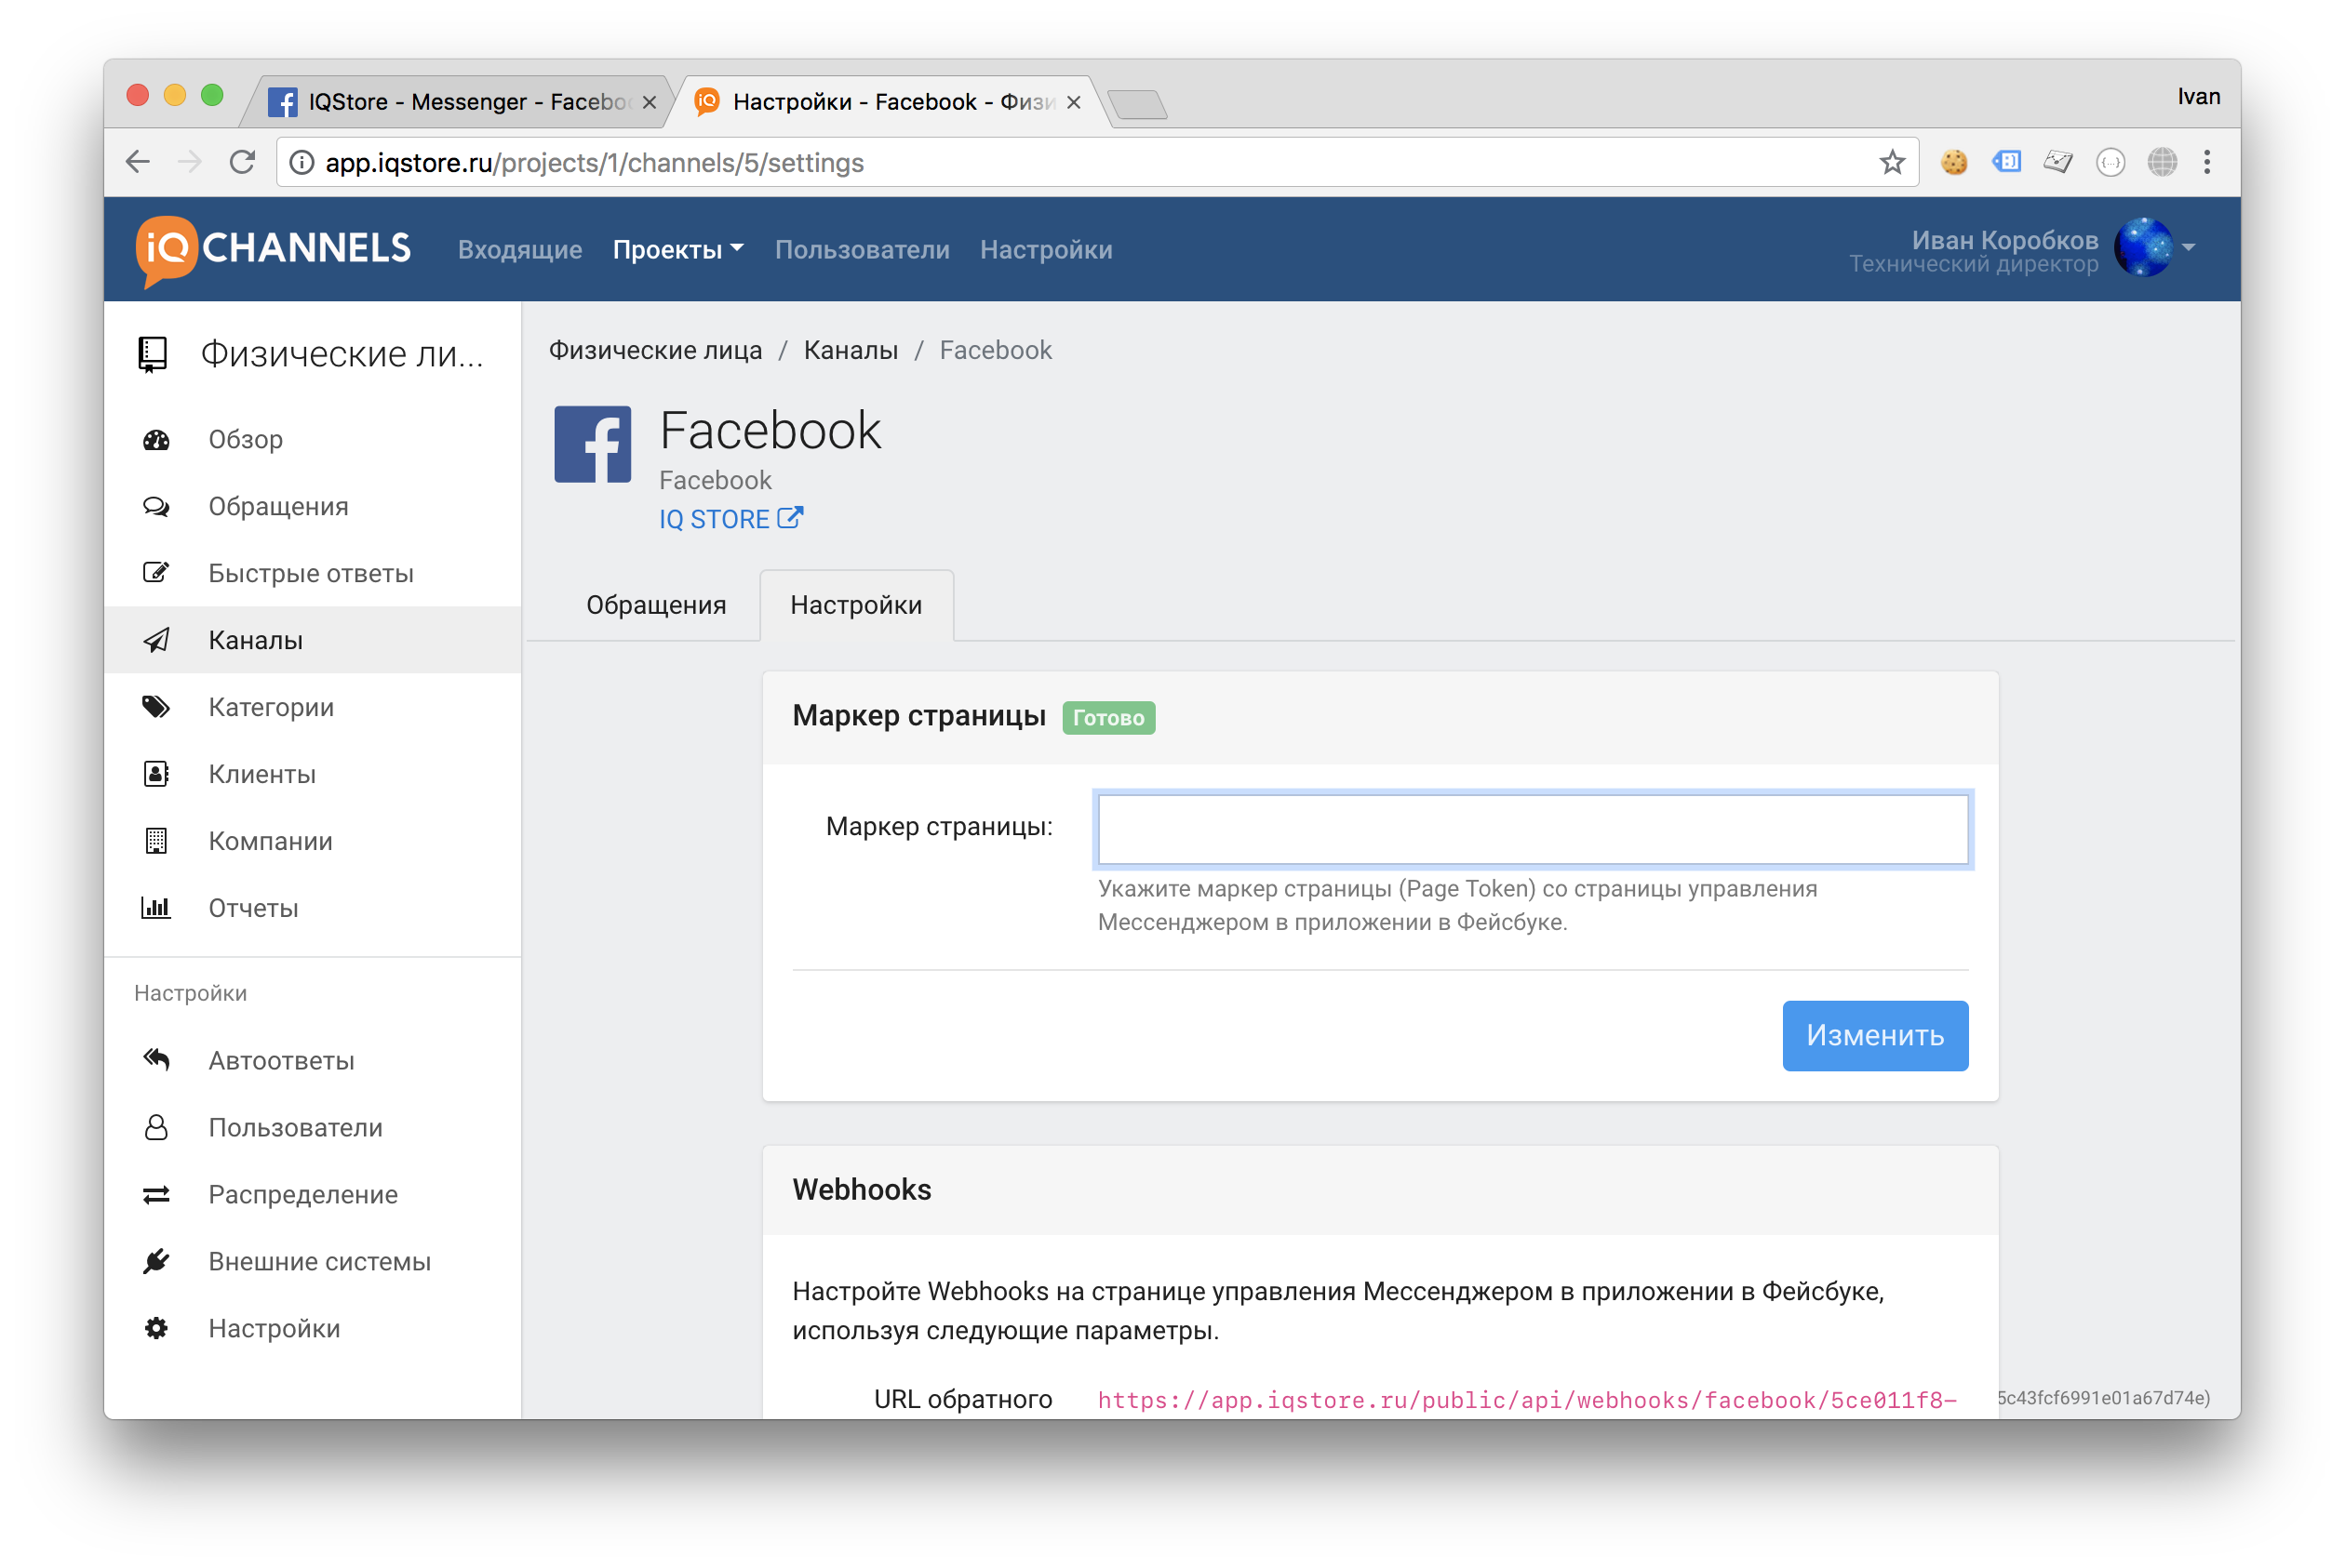
Task: Click the globe extension icon in browser toolbar
Action: point(2162,162)
